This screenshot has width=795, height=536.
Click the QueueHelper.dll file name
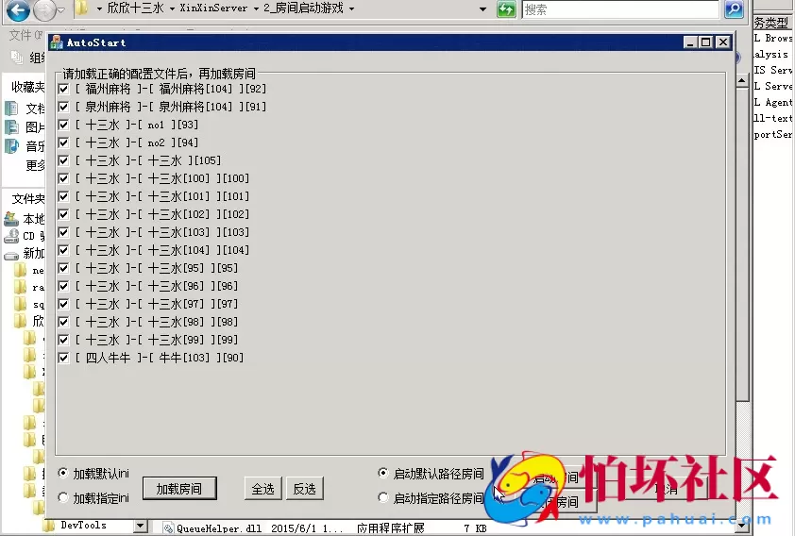coord(219,528)
